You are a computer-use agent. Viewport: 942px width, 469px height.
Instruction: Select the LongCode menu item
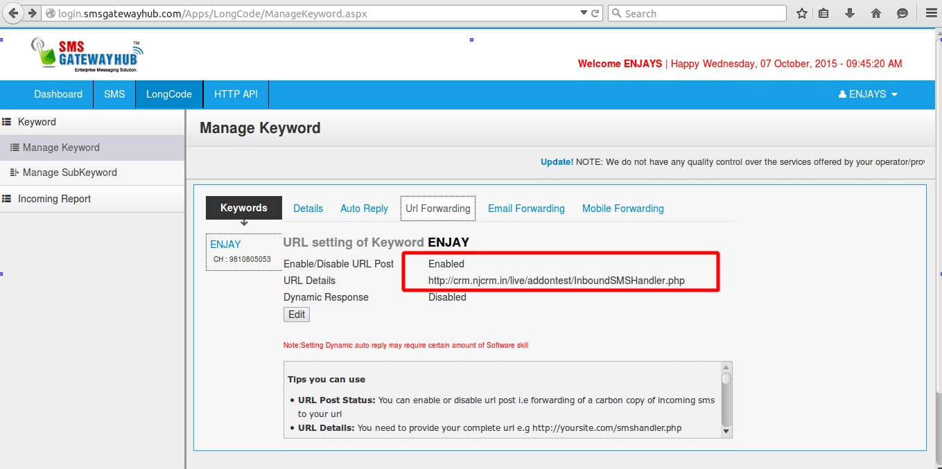[169, 94]
